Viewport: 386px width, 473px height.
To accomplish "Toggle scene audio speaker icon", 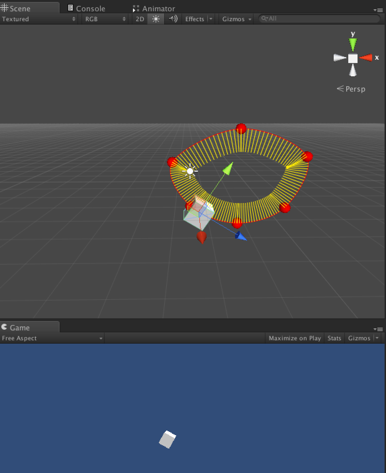I will (x=173, y=19).
